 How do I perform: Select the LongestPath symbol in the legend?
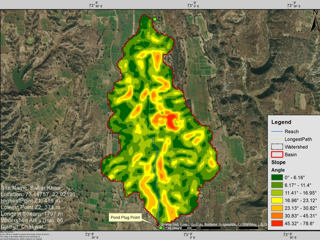coord(277,139)
